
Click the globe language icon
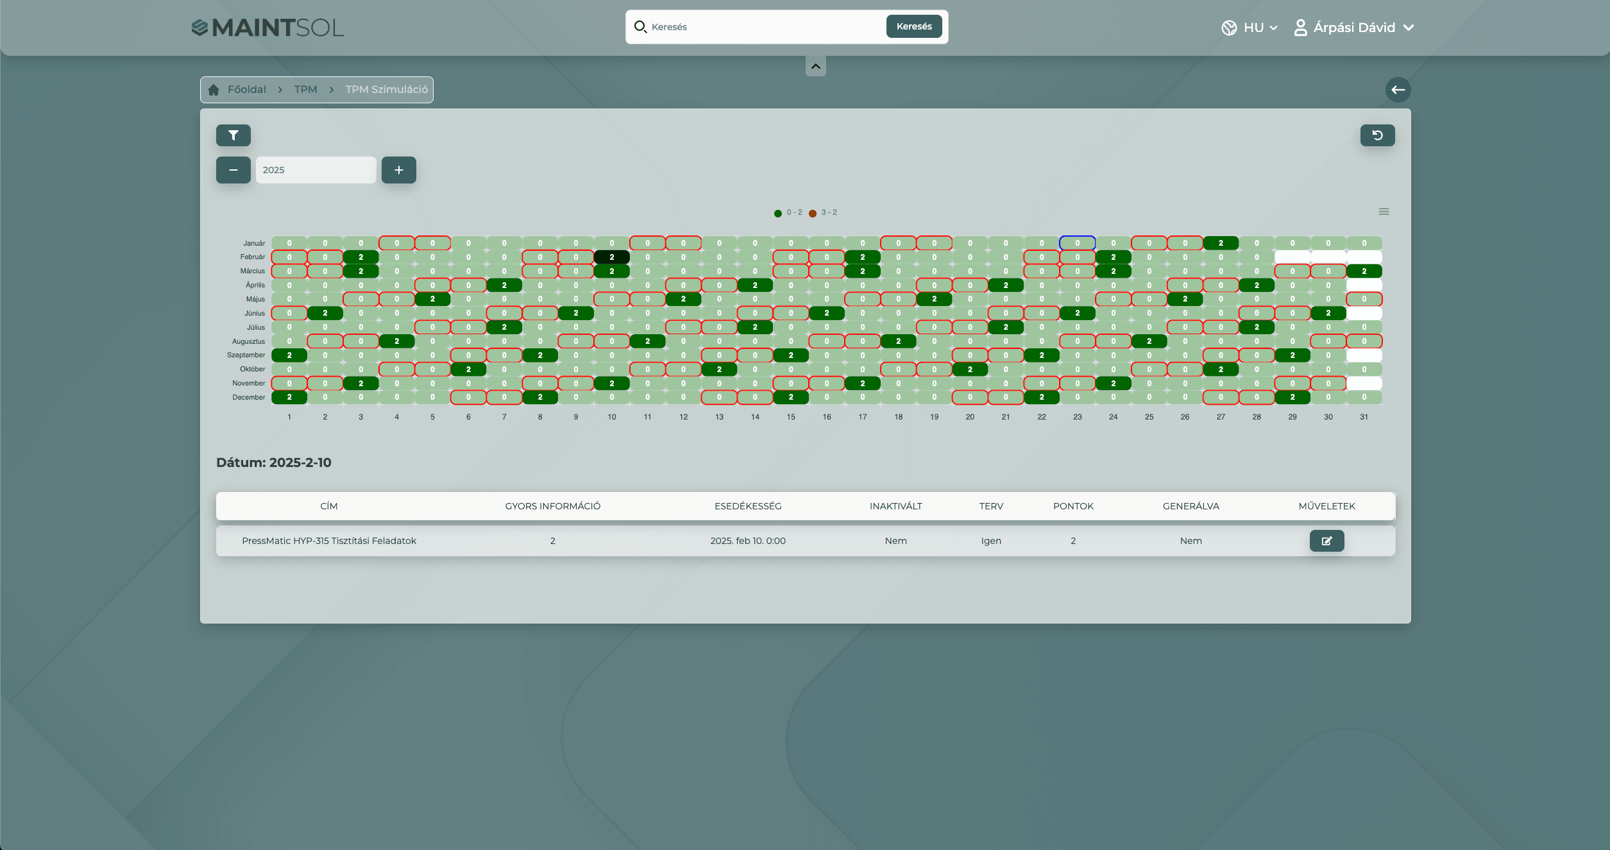1230,27
